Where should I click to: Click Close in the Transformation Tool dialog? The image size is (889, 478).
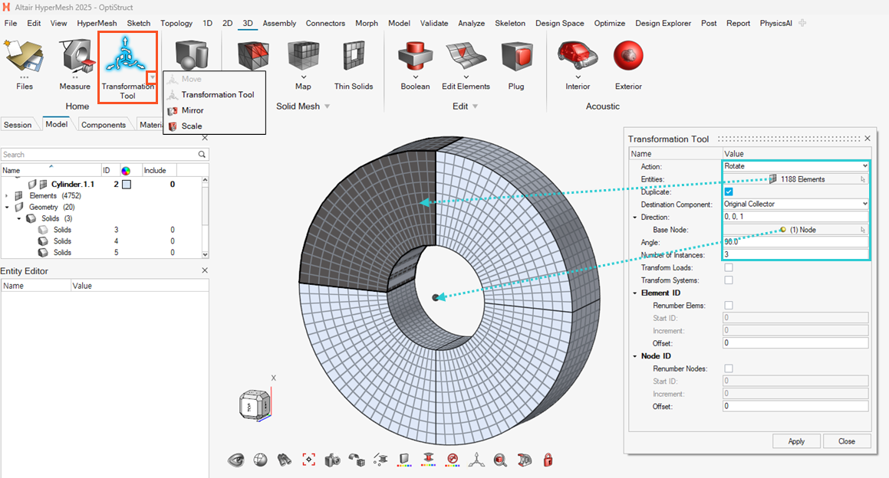[847, 441]
